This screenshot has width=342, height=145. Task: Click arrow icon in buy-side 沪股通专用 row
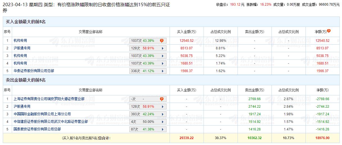point(163,48)
